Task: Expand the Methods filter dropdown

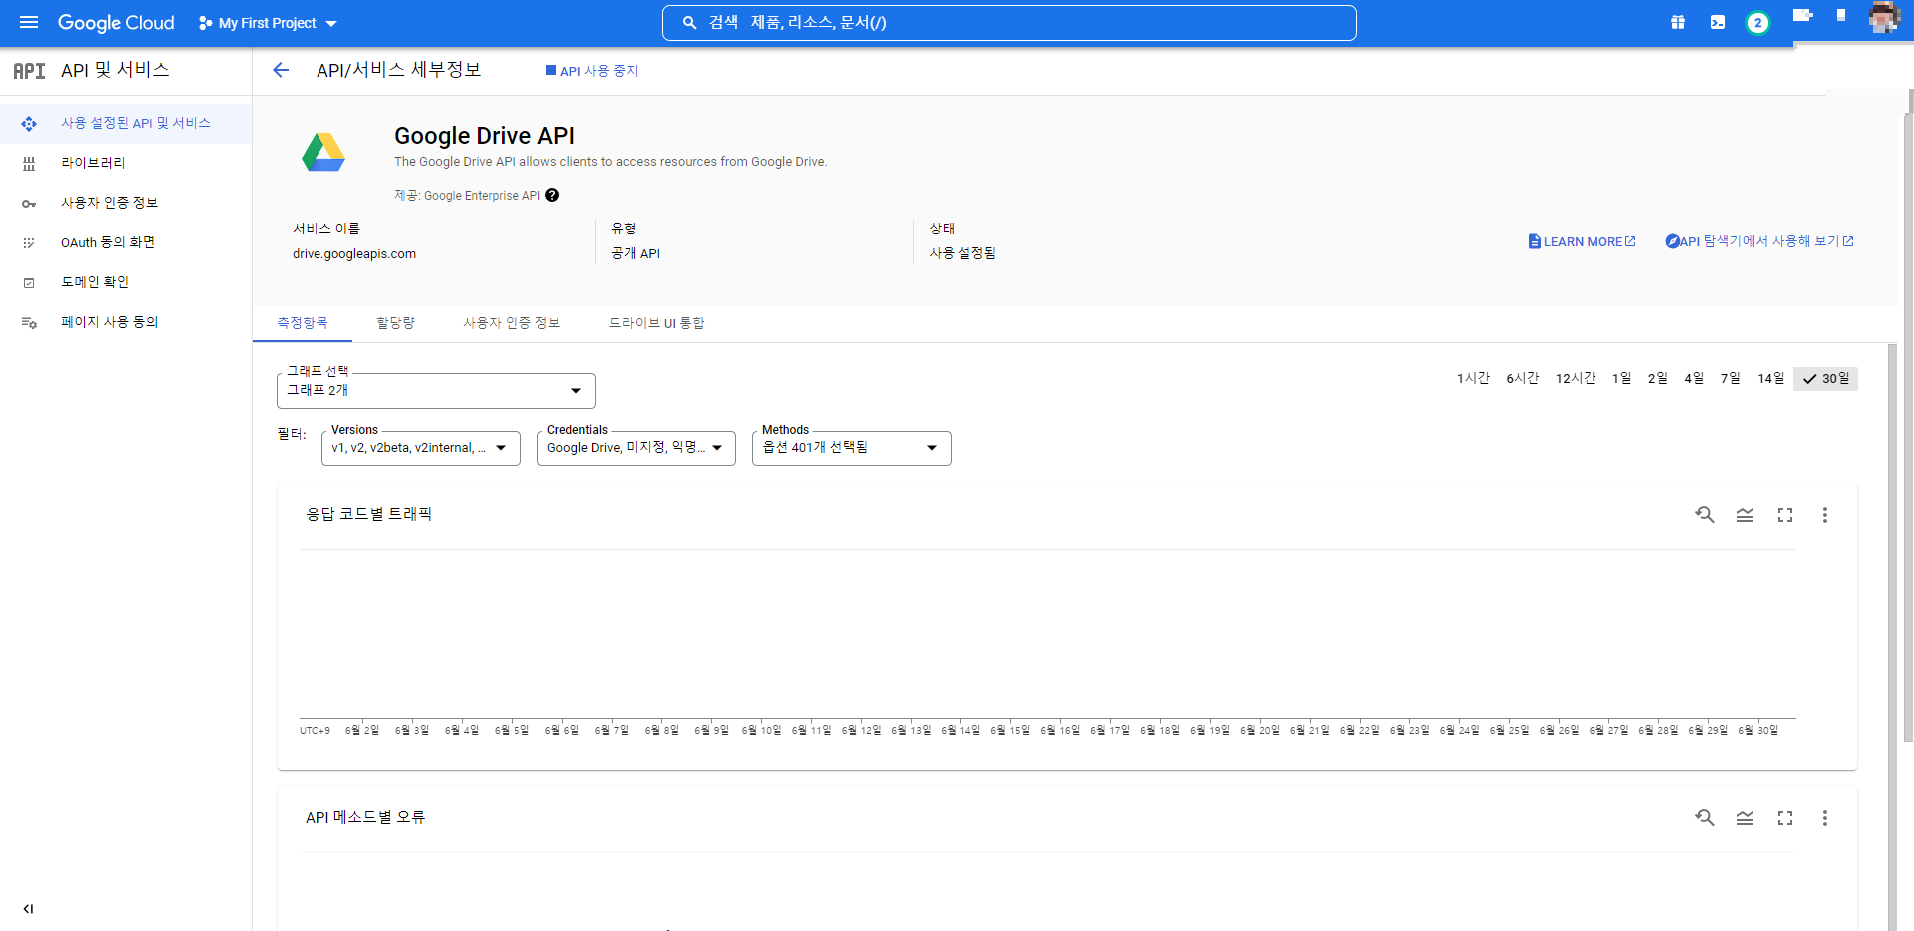Action: tap(852, 448)
